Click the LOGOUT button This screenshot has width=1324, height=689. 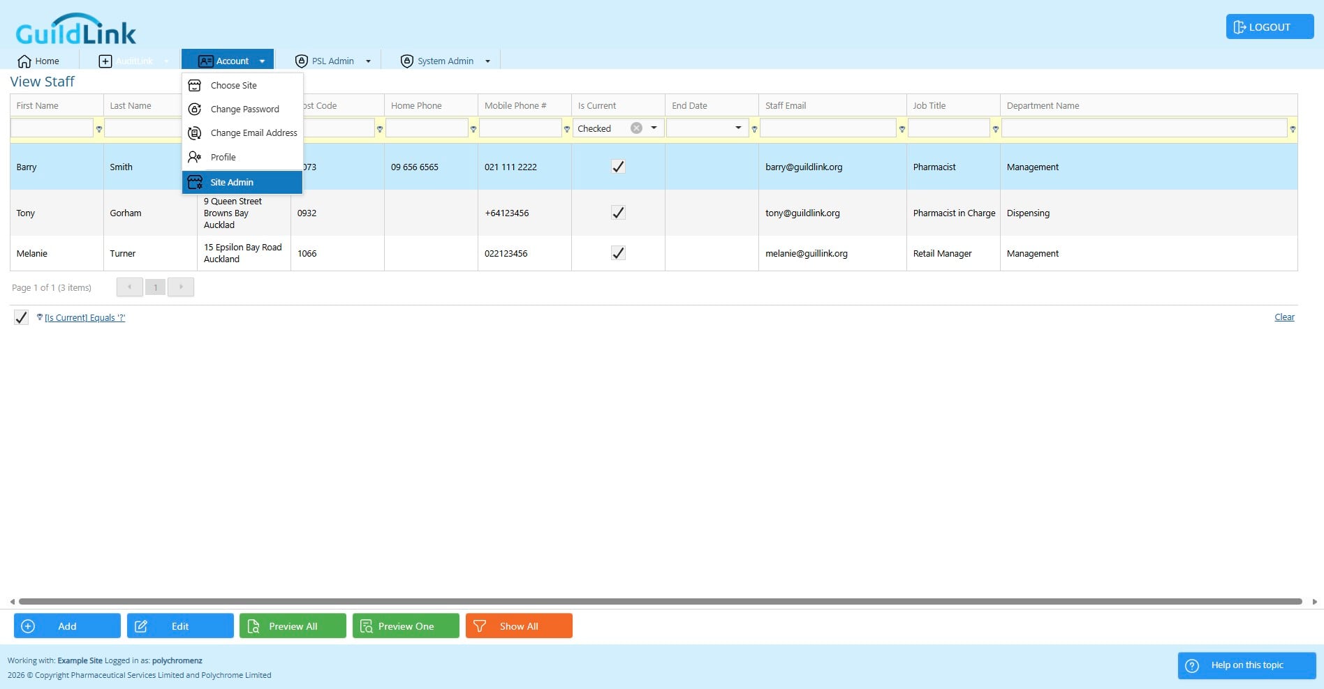1270,27
